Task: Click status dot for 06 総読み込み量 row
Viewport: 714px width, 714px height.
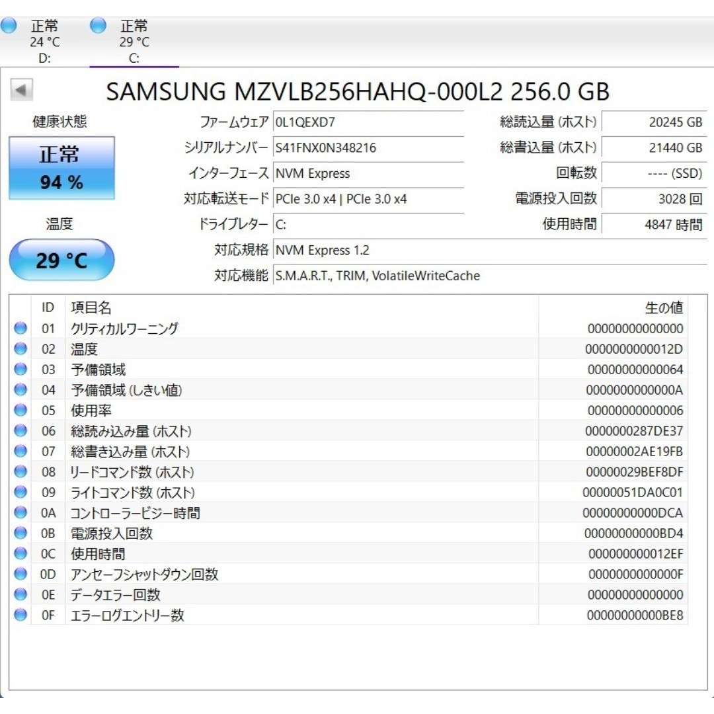Action: point(20,430)
